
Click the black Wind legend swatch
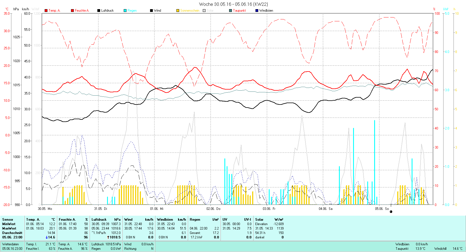(151, 11)
